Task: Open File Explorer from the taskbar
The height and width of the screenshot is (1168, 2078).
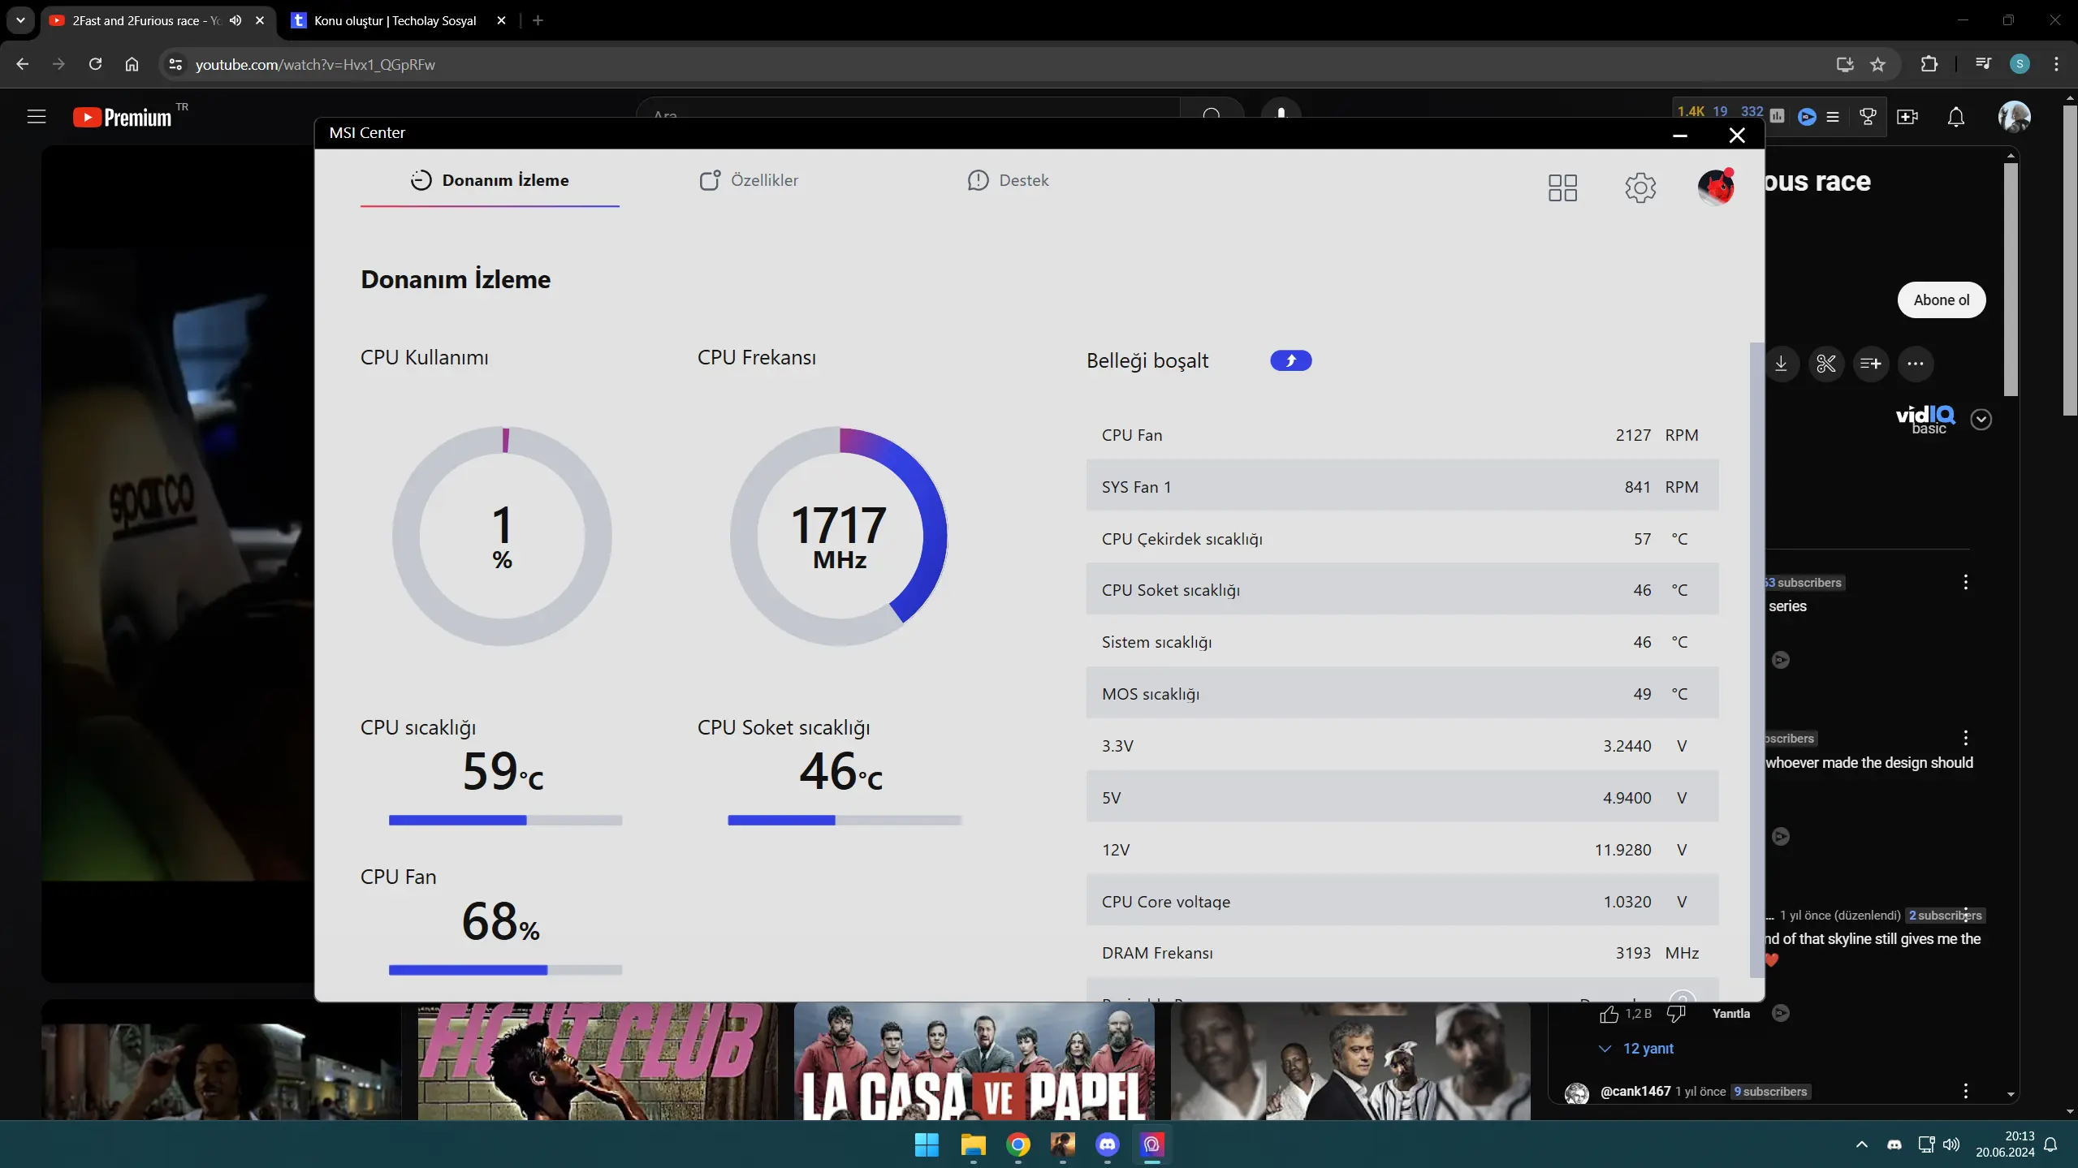Action: [x=972, y=1144]
